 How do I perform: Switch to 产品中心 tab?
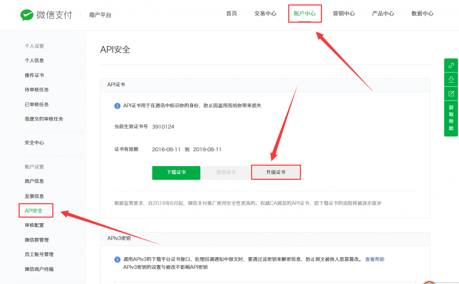(x=383, y=13)
